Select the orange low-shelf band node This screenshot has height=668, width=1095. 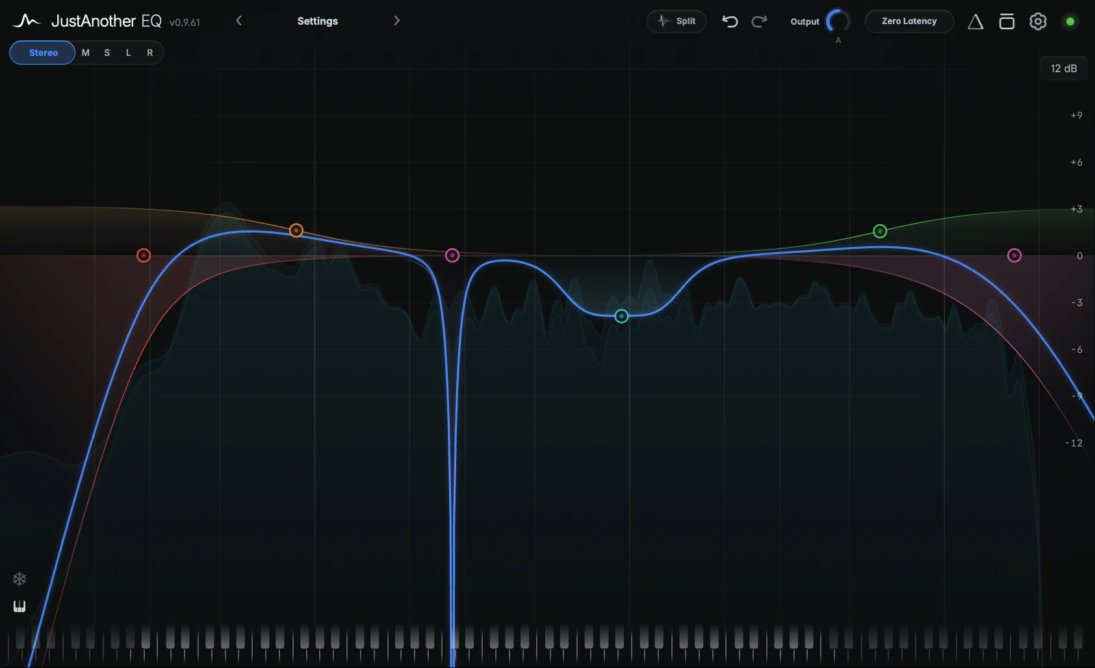tap(296, 230)
